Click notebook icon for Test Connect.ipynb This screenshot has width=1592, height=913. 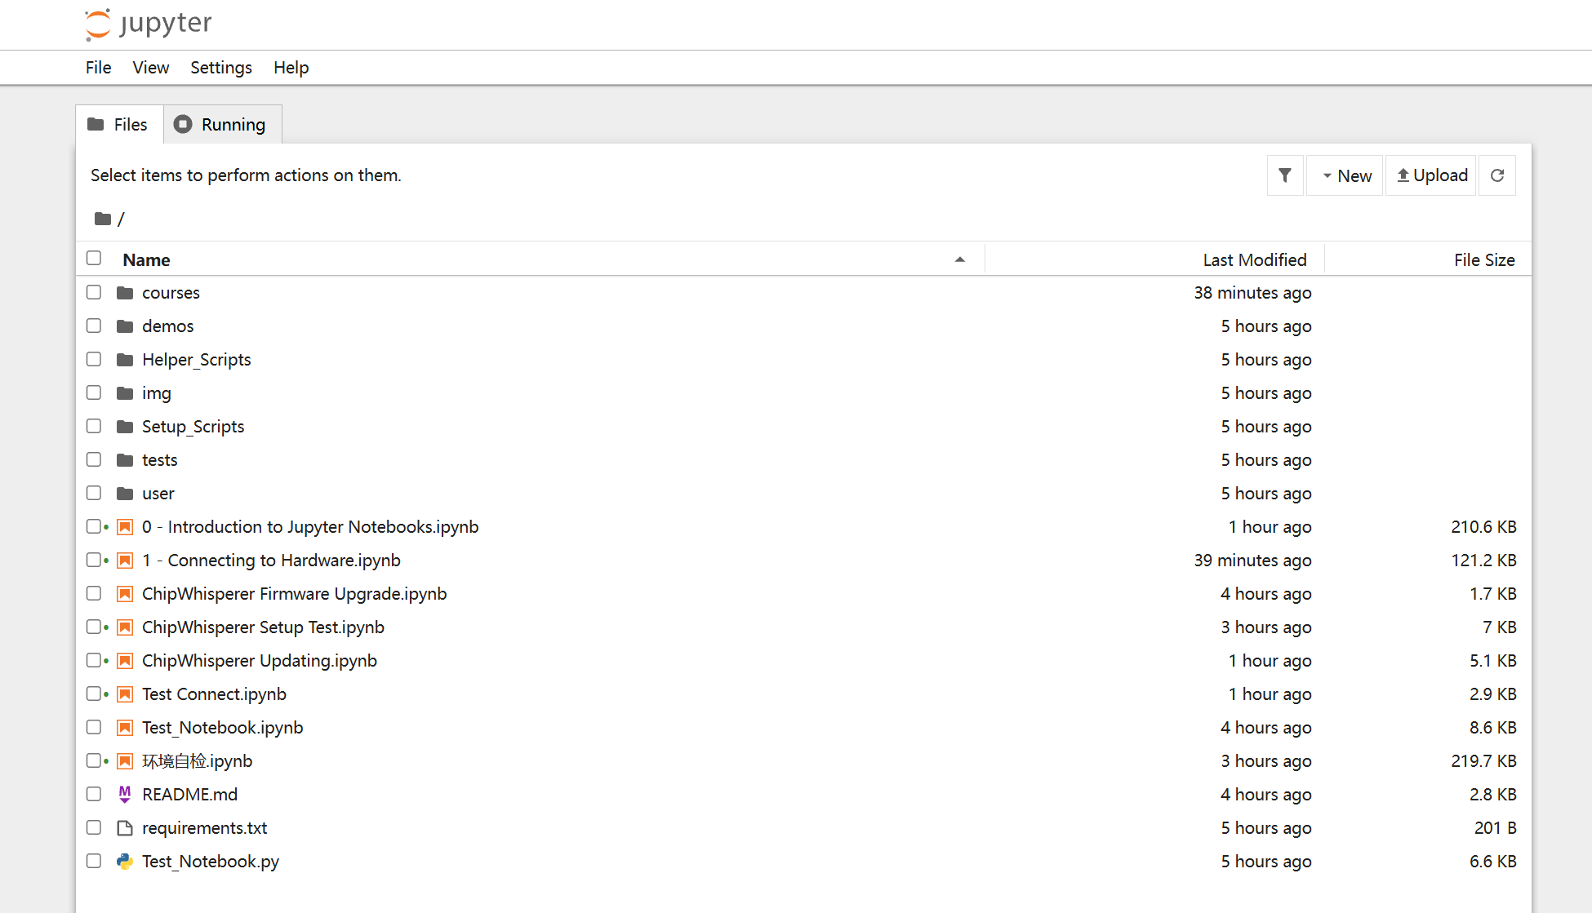tap(125, 694)
